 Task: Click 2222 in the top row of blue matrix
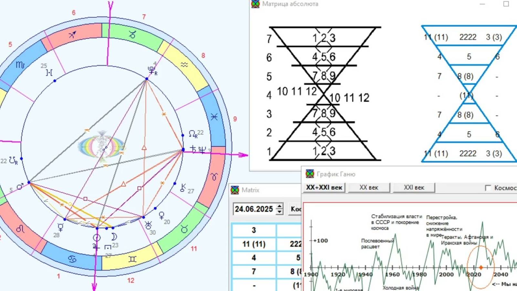point(468,37)
